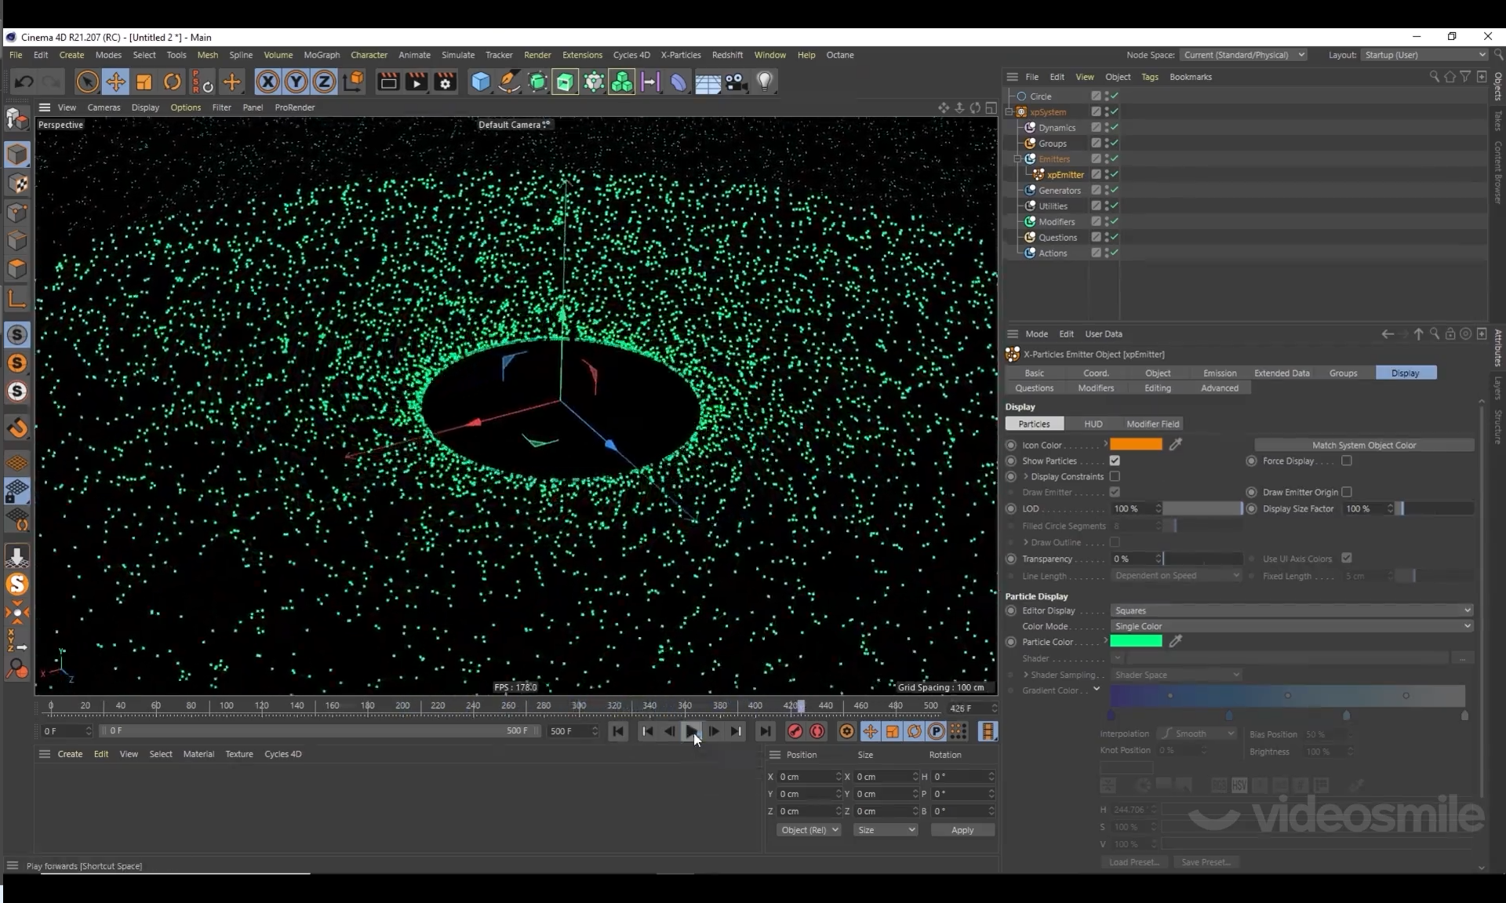Click the light bulb Light object icon
1506x903 pixels.
point(765,82)
